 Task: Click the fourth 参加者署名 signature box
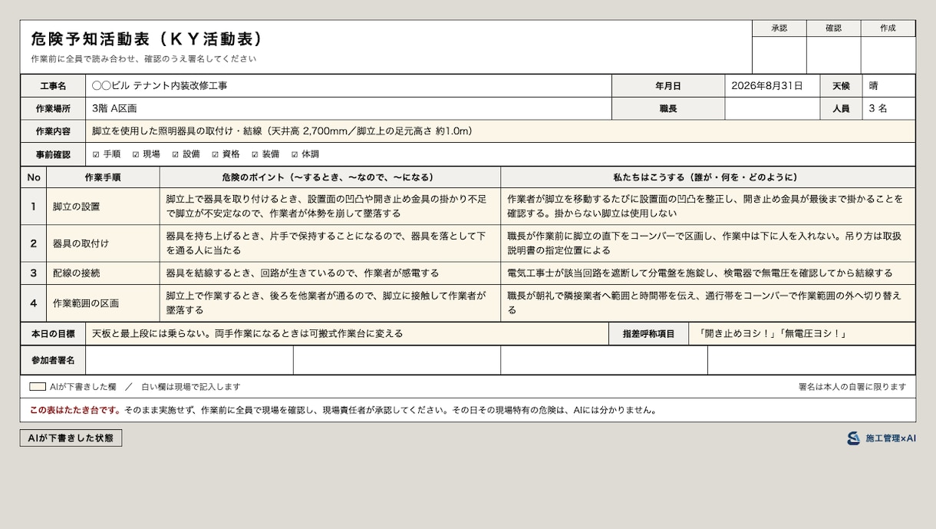tap(812, 360)
